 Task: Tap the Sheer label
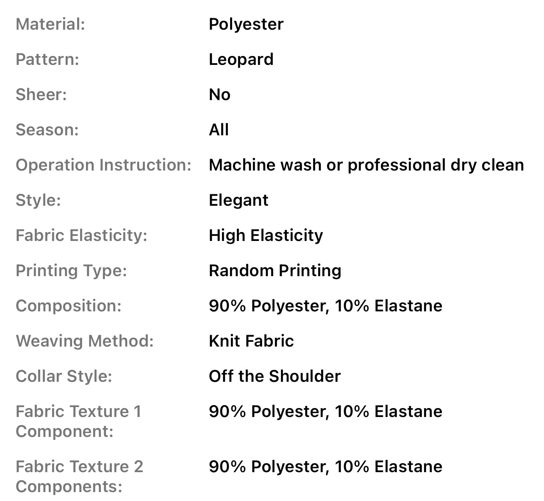(x=41, y=95)
